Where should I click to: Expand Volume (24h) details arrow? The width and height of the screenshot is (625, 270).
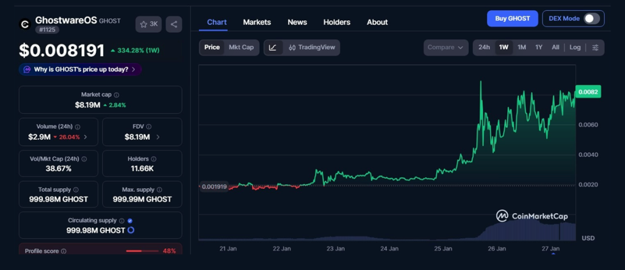[x=85, y=137]
